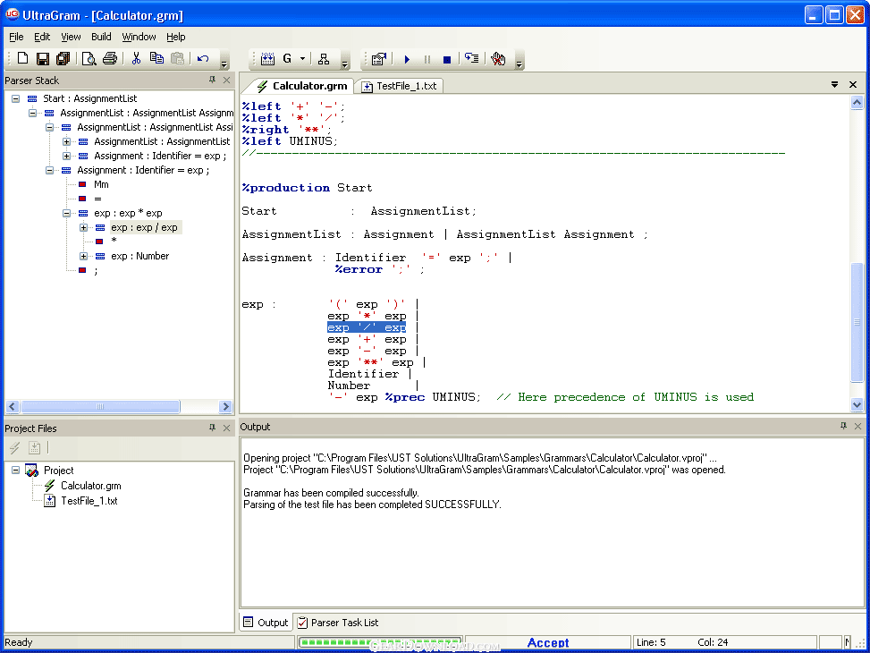Open print preview from the toolbar
The image size is (870, 653).
(89, 58)
